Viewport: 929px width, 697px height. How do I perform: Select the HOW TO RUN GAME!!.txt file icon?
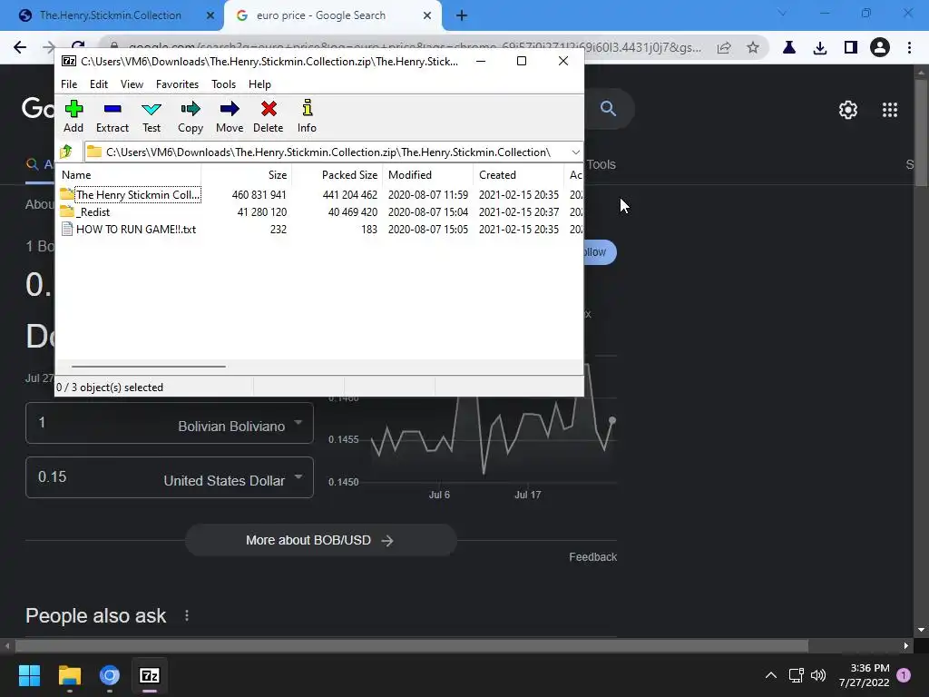pos(67,229)
